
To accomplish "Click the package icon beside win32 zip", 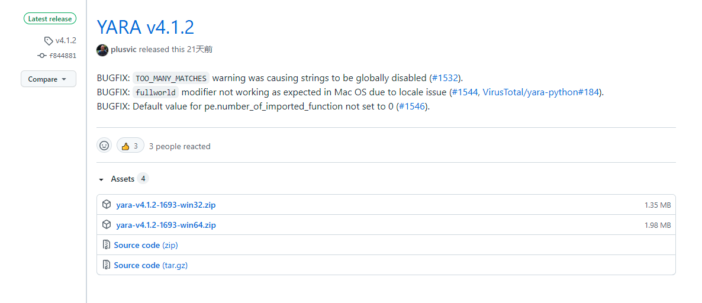I will point(107,205).
